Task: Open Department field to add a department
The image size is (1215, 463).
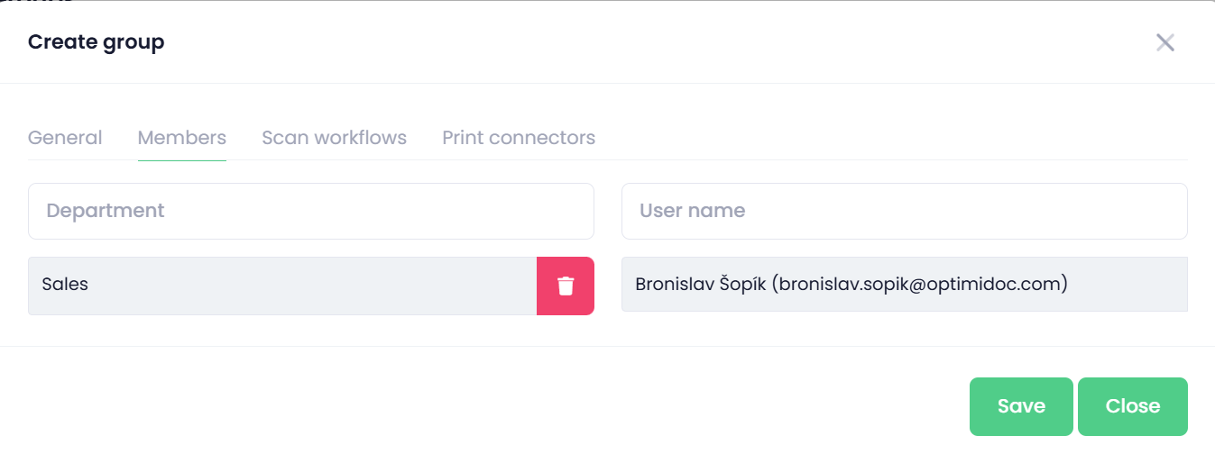Action: pyautogui.click(x=310, y=211)
